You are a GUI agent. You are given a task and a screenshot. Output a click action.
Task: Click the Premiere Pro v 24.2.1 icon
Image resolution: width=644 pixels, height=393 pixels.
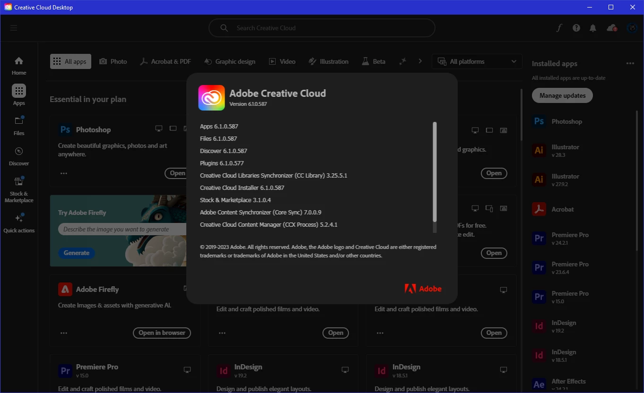point(539,239)
